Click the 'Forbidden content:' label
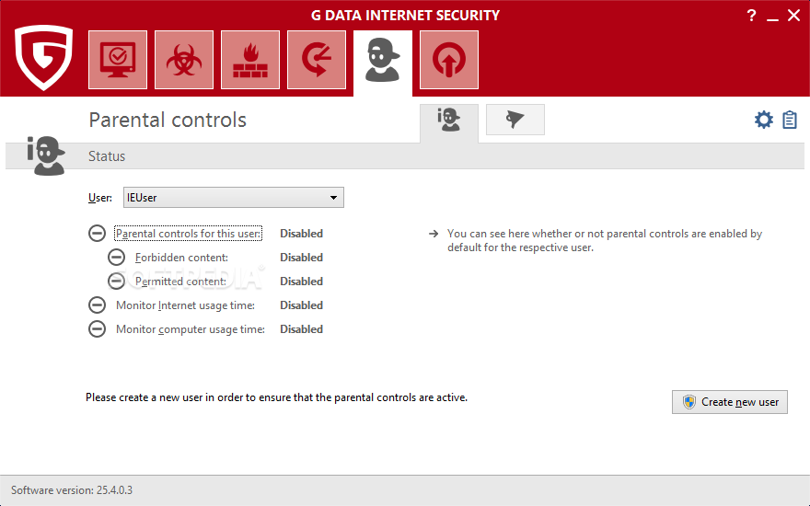 (181, 257)
